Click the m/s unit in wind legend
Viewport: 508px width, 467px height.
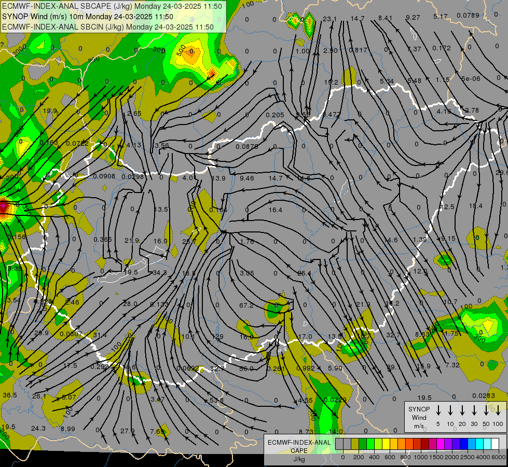click(419, 426)
